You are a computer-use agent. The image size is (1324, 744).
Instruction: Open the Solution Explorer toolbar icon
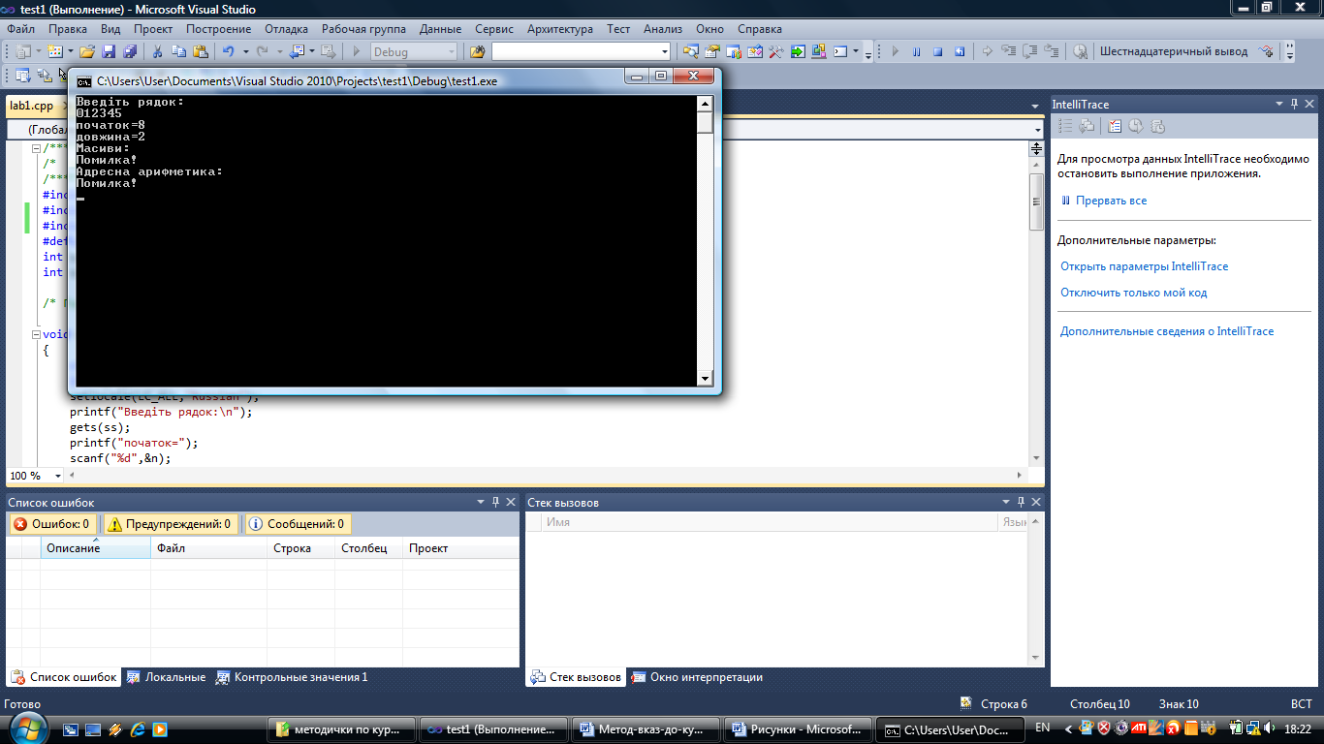690,51
